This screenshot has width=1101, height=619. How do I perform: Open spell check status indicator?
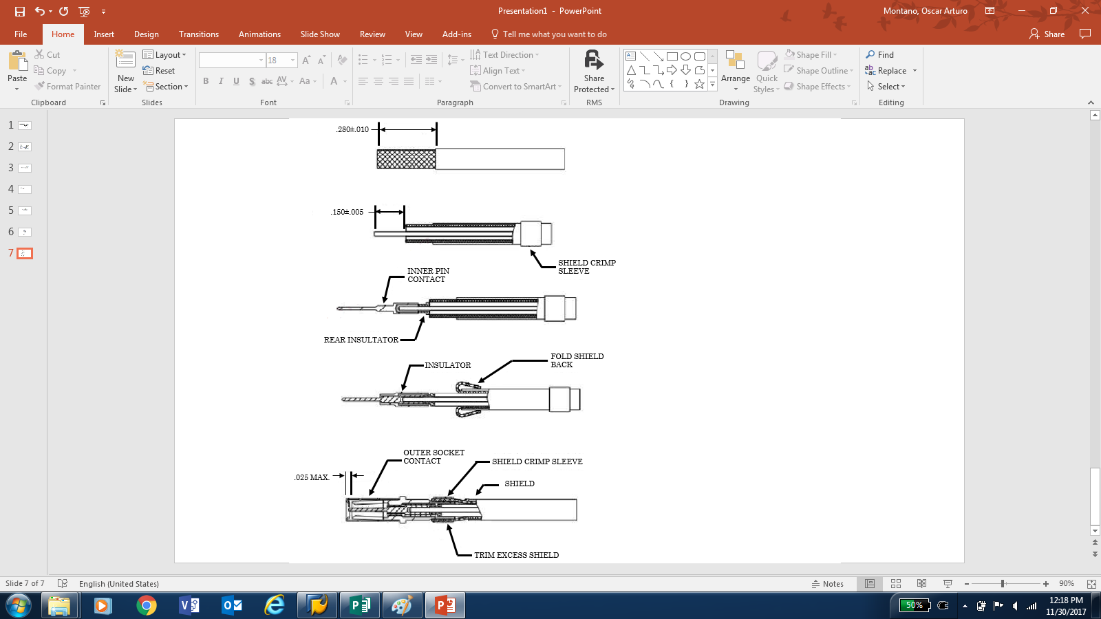coord(63,583)
